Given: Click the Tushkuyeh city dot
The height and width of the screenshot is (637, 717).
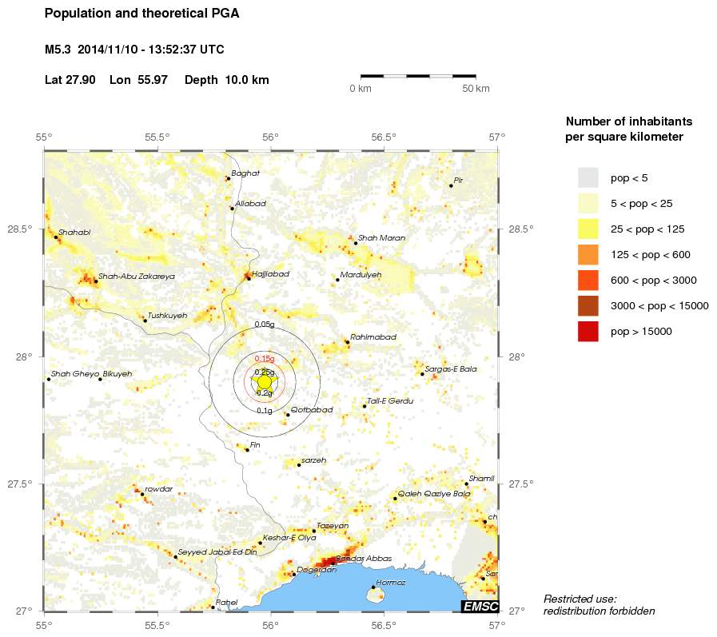Looking at the screenshot, I should click(145, 320).
